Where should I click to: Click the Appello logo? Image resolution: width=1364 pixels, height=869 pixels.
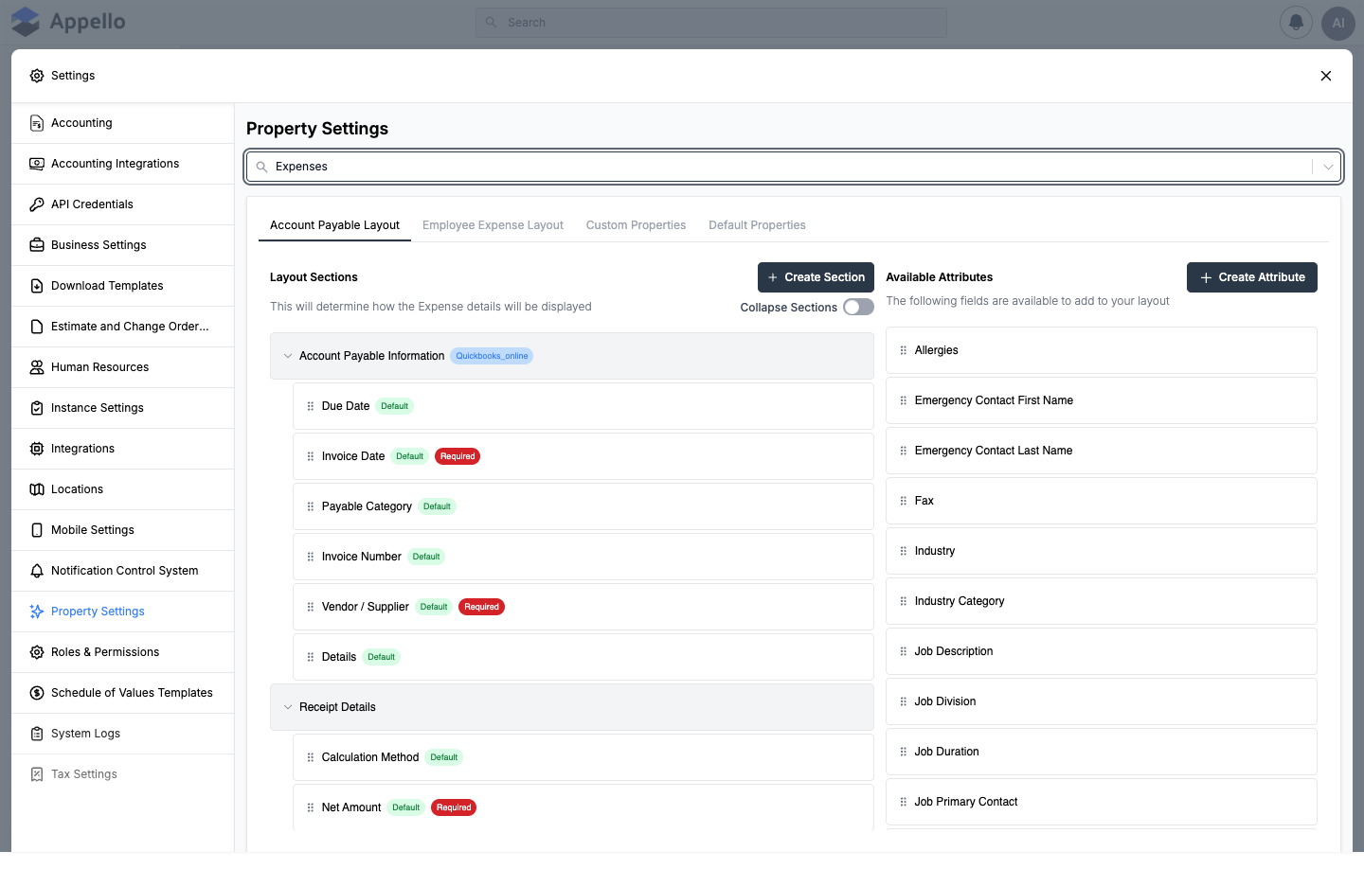point(67,22)
